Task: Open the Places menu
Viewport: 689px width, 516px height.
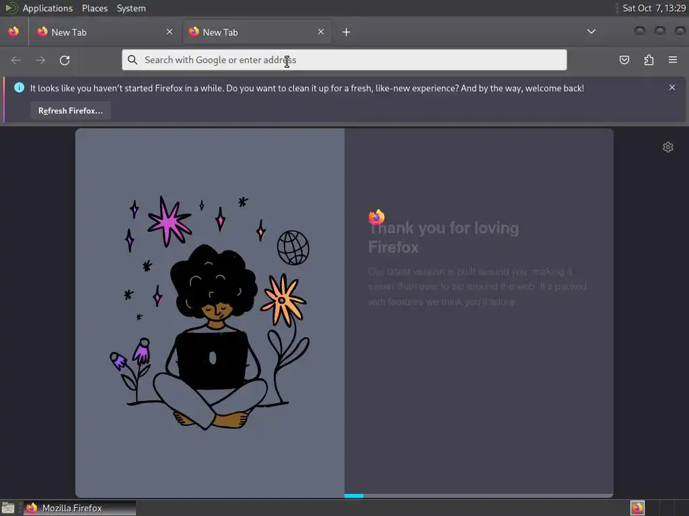Action: click(94, 8)
